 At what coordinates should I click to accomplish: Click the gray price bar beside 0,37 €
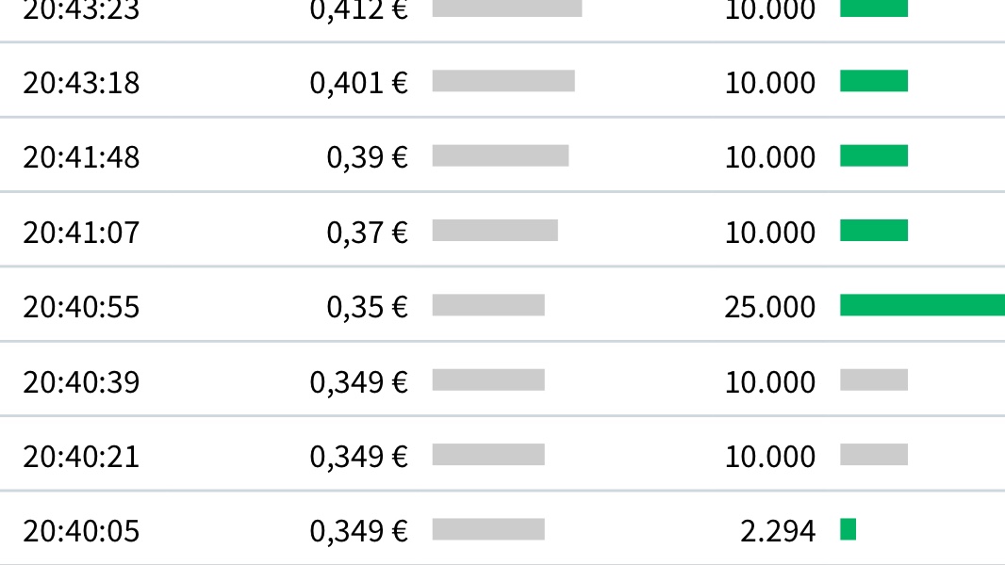[495, 231]
